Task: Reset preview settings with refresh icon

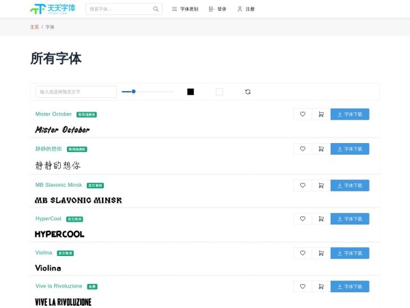Action: 247,92
